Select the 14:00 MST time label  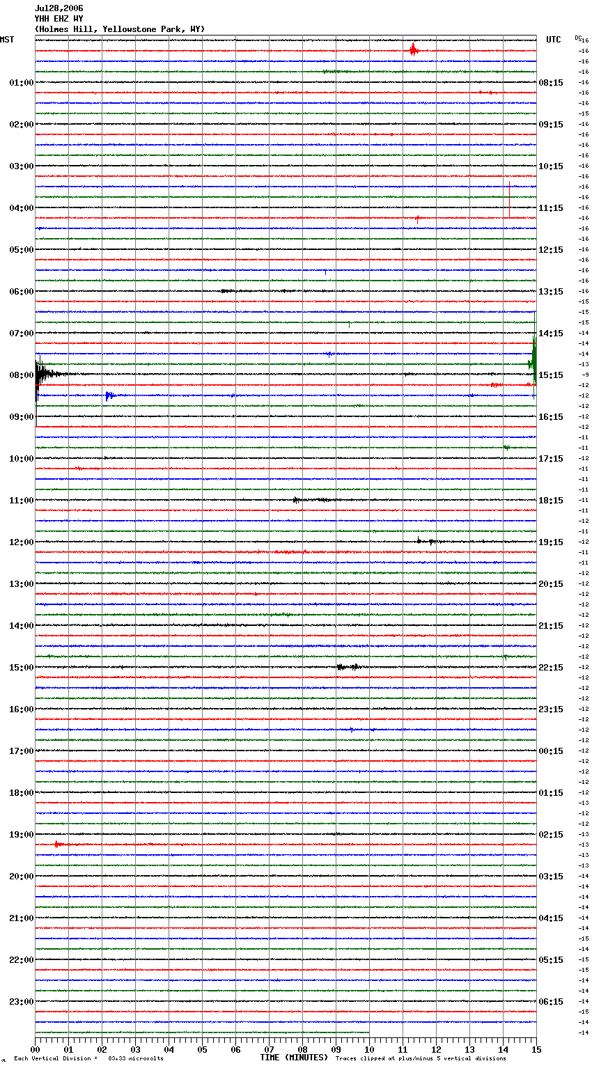[x=22, y=626]
